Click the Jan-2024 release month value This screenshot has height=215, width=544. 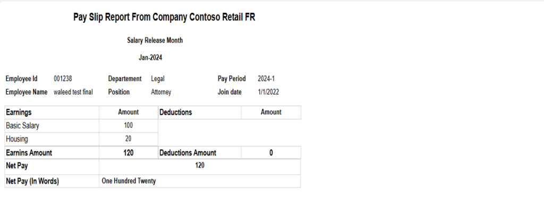154,57
